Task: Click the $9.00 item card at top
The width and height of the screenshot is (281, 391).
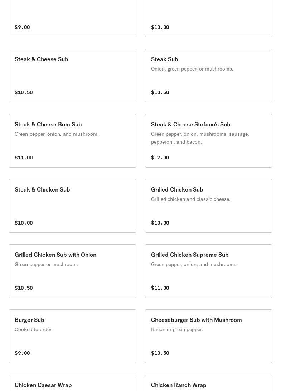Action: [x=72, y=19]
